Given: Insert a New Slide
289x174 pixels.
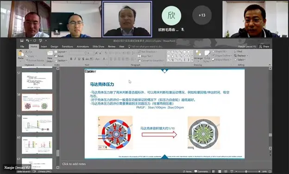Looking at the screenshot, I should click(50, 57).
